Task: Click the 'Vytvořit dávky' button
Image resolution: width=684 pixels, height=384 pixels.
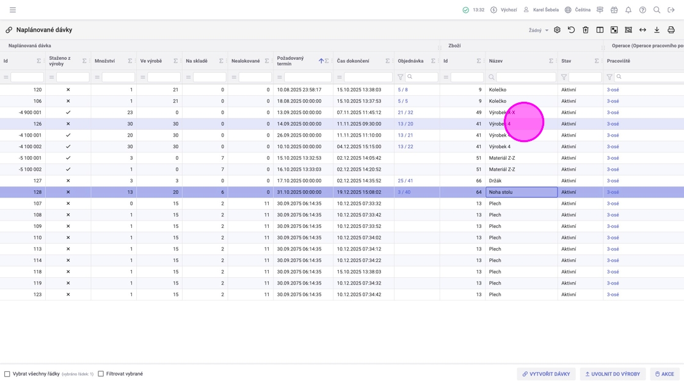Action: click(x=546, y=374)
